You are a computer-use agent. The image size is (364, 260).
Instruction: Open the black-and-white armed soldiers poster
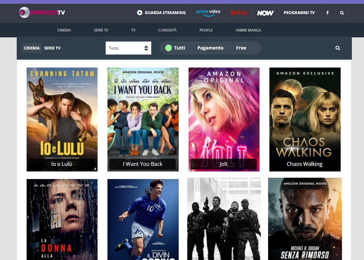224,219
